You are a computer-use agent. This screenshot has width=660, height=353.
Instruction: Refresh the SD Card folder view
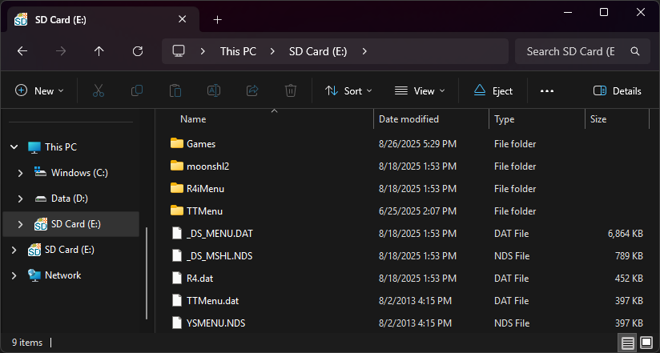pyautogui.click(x=138, y=51)
